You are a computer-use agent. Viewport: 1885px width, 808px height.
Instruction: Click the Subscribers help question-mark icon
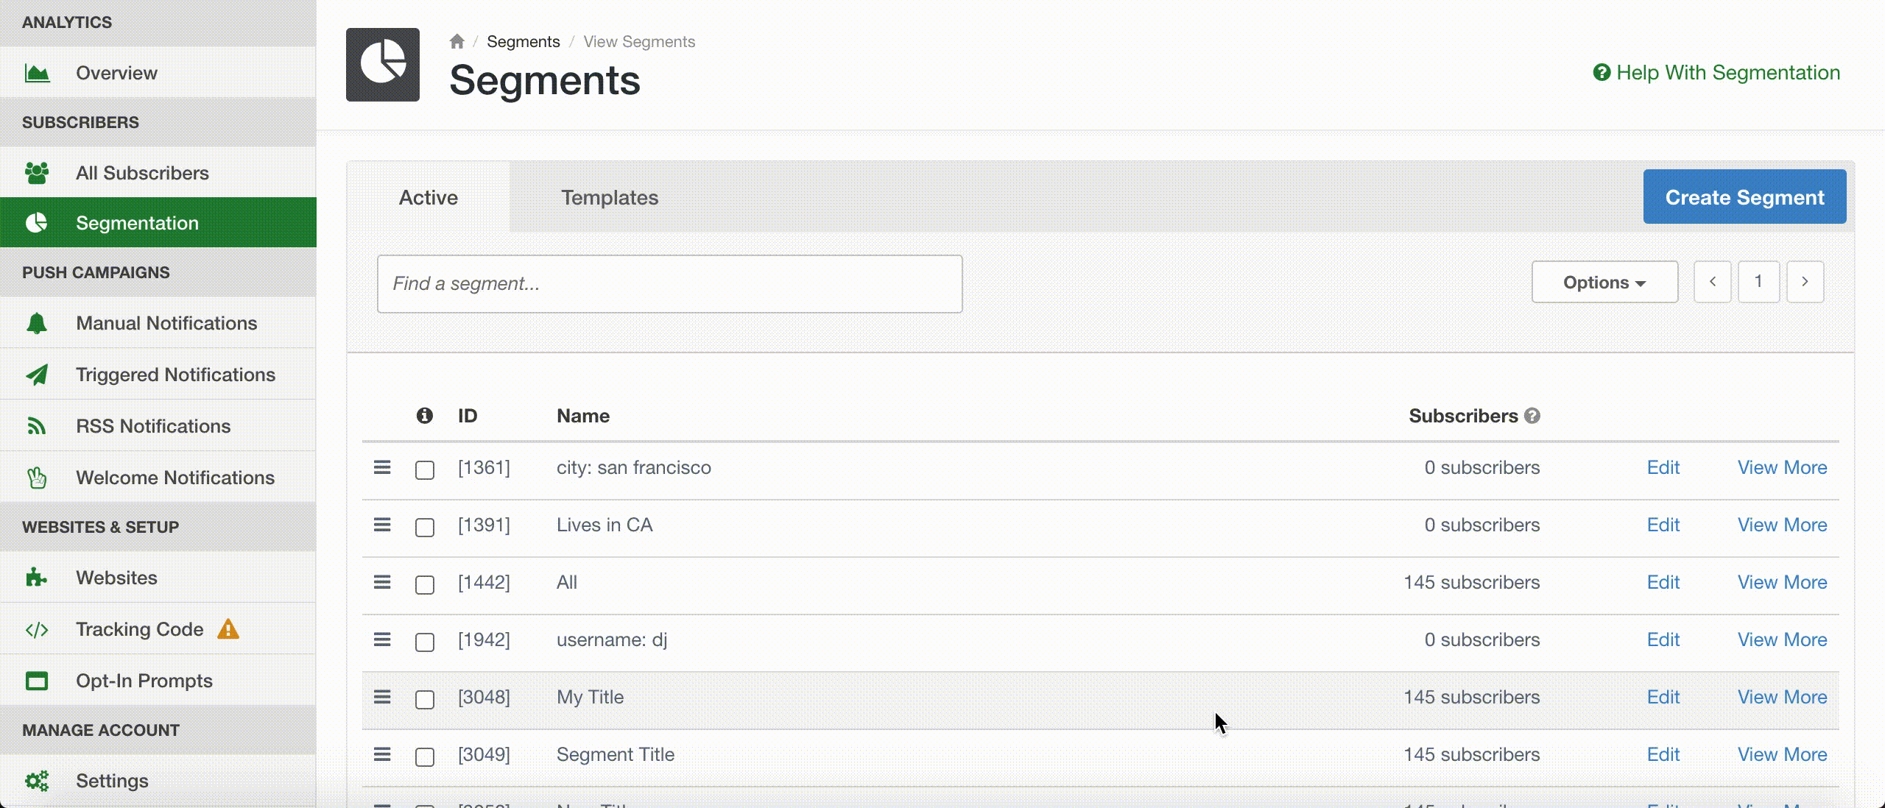click(1532, 416)
